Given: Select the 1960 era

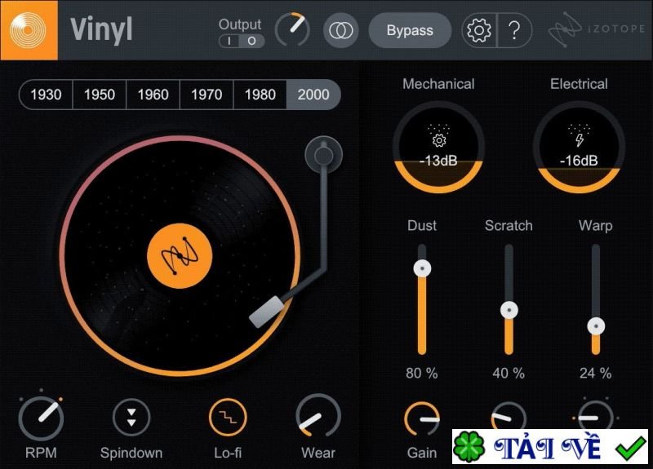Looking at the screenshot, I should (153, 95).
